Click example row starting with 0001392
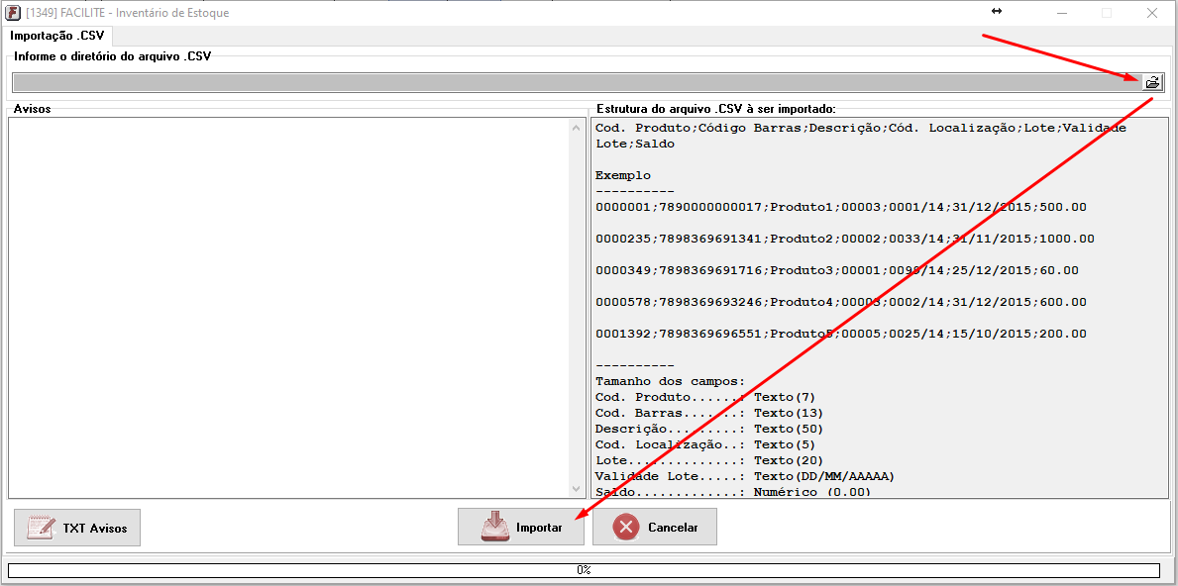The image size is (1178, 586). coord(841,334)
